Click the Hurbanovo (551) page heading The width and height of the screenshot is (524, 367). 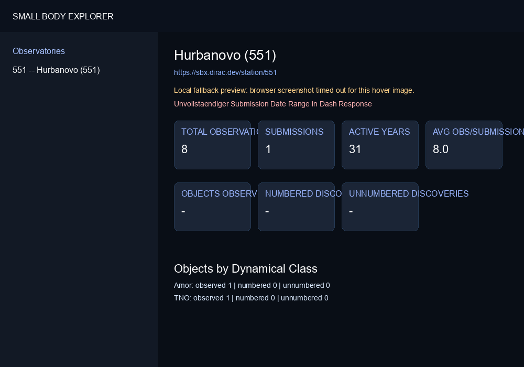pyautogui.click(x=225, y=55)
